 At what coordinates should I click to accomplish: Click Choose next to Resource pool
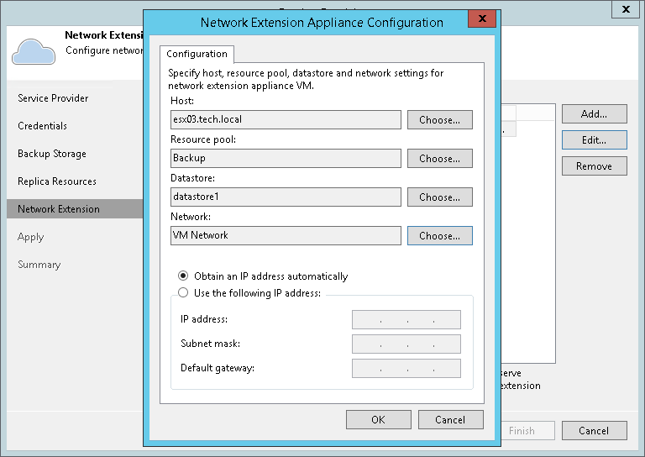tap(439, 159)
